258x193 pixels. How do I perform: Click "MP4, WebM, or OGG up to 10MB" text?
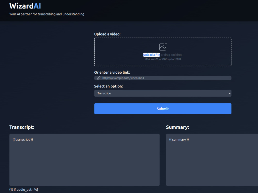pyautogui.click(x=163, y=59)
